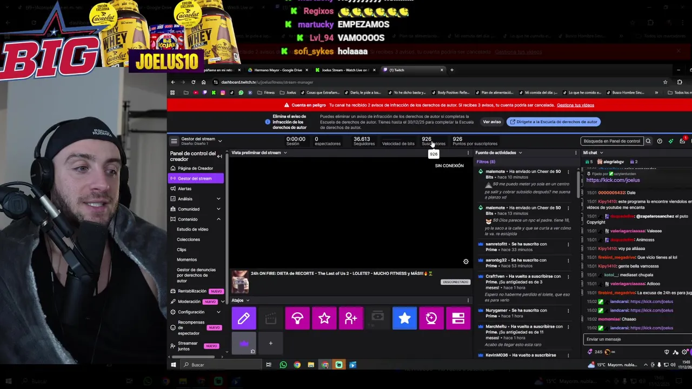This screenshot has height=389, width=692.
Task: Expand the Configuración sidebar section
Action: click(218, 312)
